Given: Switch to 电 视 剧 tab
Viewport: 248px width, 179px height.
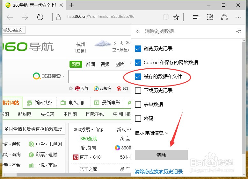Looking at the screenshot, I should tap(73, 103).
